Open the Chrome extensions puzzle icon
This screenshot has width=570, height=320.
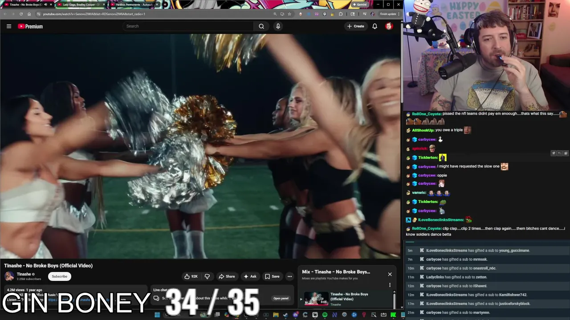[x=341, y=14]
